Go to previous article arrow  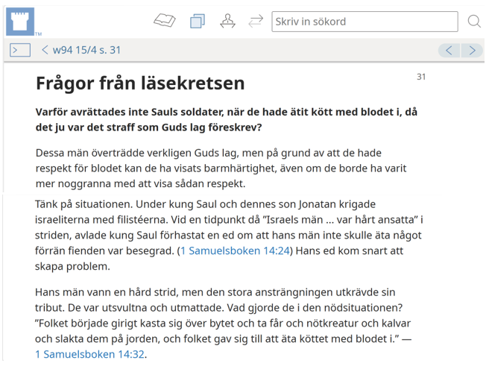pyautogui.click(x=449, y=50)
